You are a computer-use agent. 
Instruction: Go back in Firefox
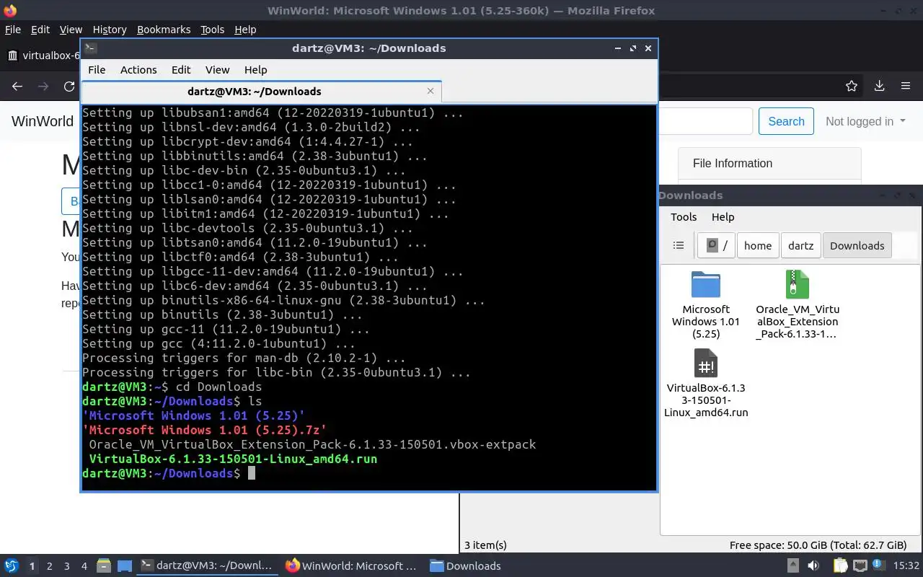coord(17,87)
